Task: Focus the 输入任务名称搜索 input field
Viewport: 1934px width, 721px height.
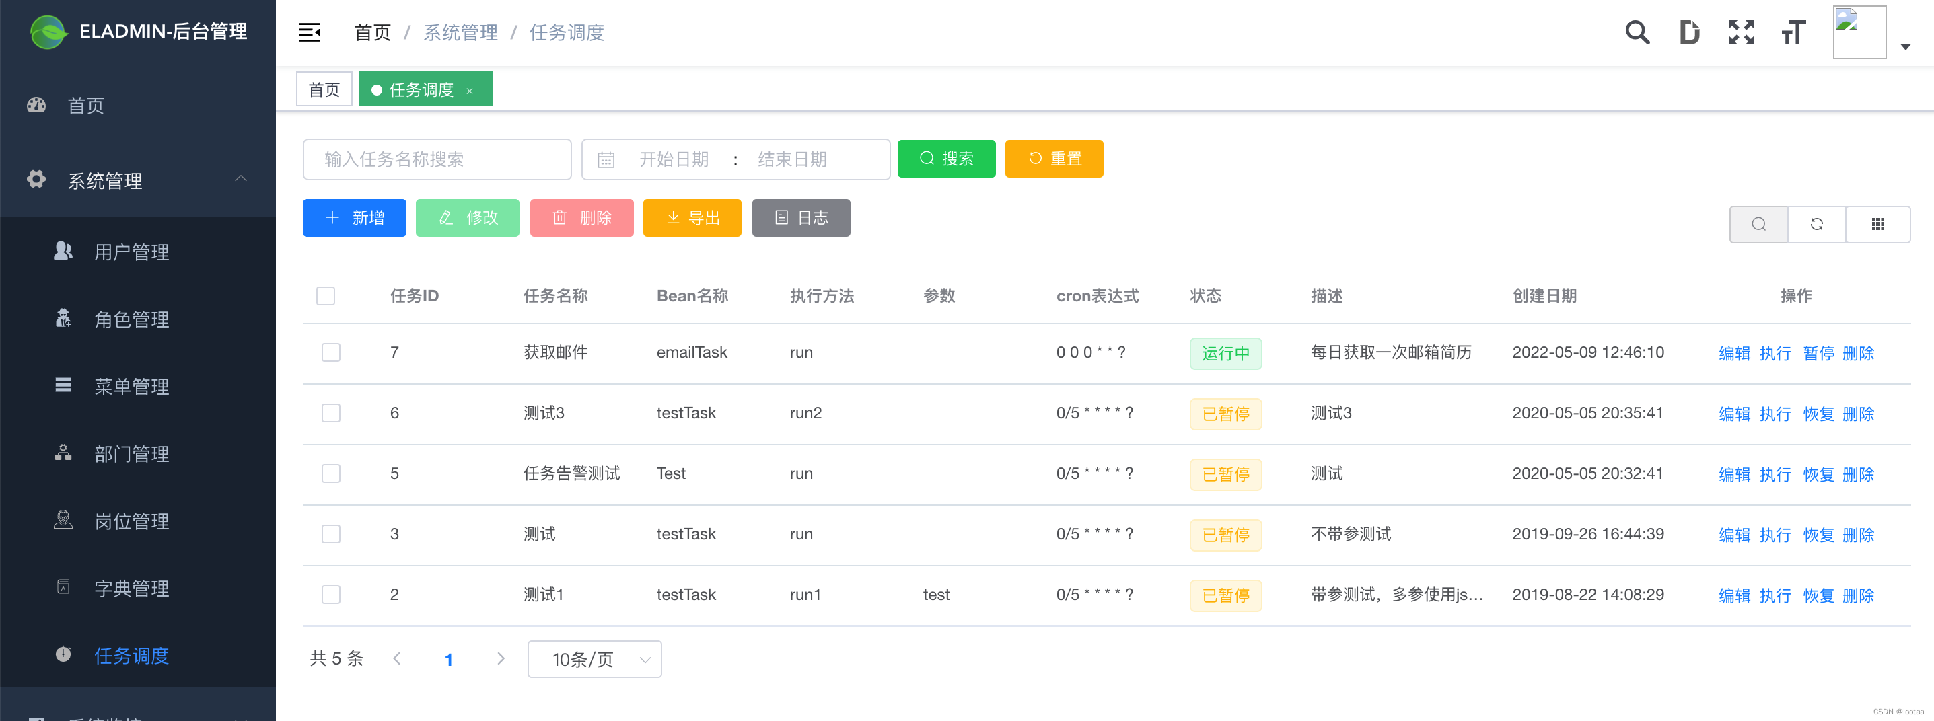Action: [x=437, y=159]
